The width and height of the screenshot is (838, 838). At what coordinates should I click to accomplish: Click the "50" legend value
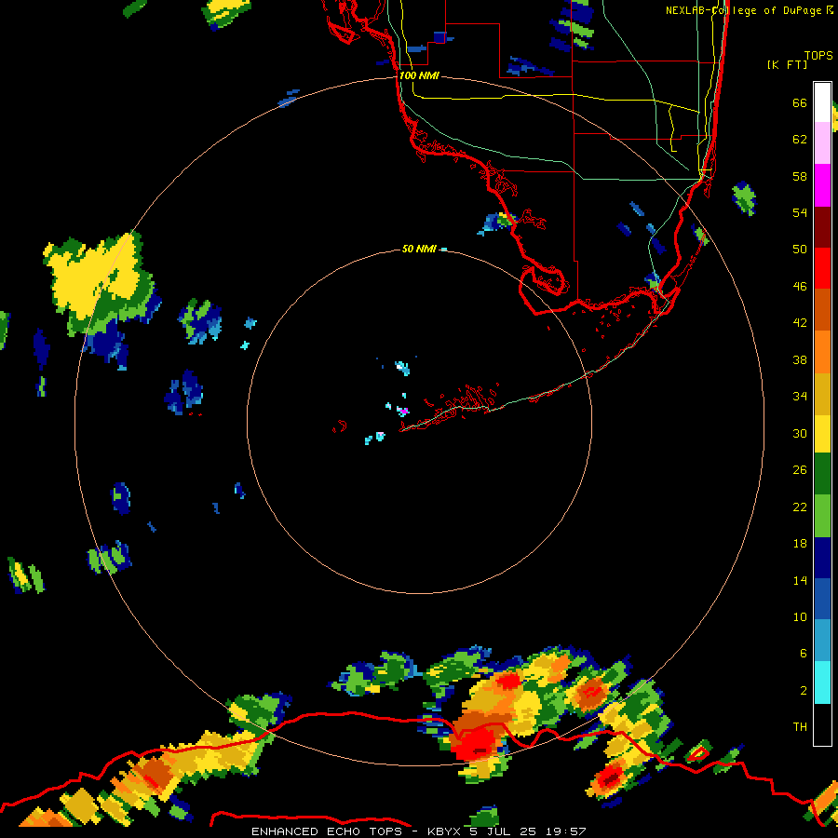800,249
